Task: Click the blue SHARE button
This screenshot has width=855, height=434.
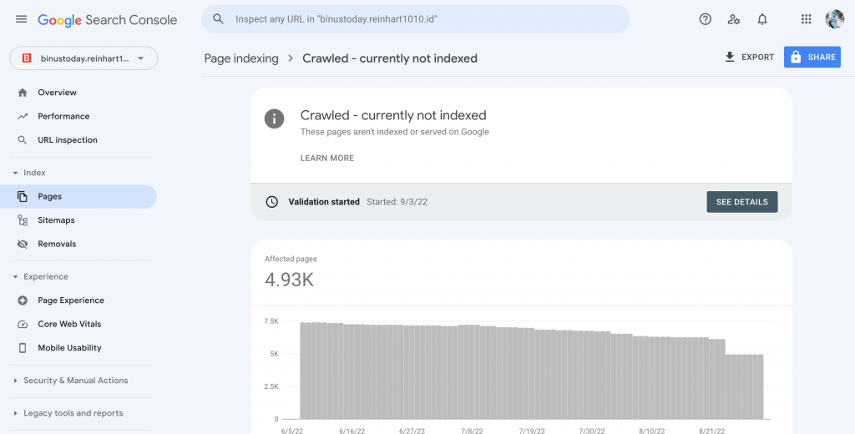Action: (x=812, y=58)
